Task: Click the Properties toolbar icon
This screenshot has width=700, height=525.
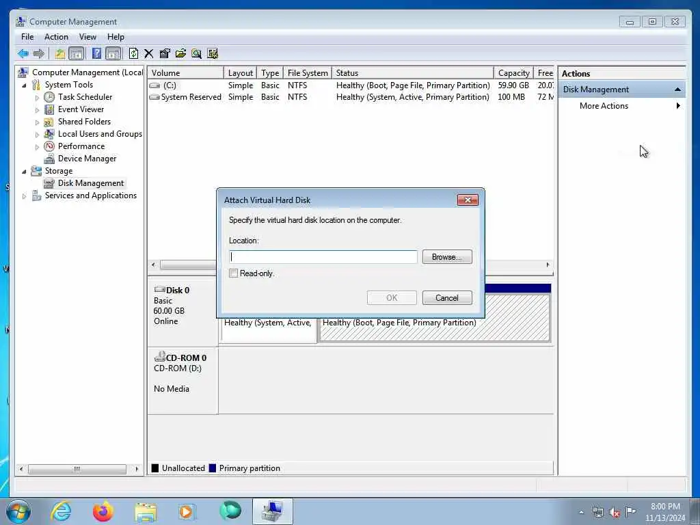Action: (165, 53)
